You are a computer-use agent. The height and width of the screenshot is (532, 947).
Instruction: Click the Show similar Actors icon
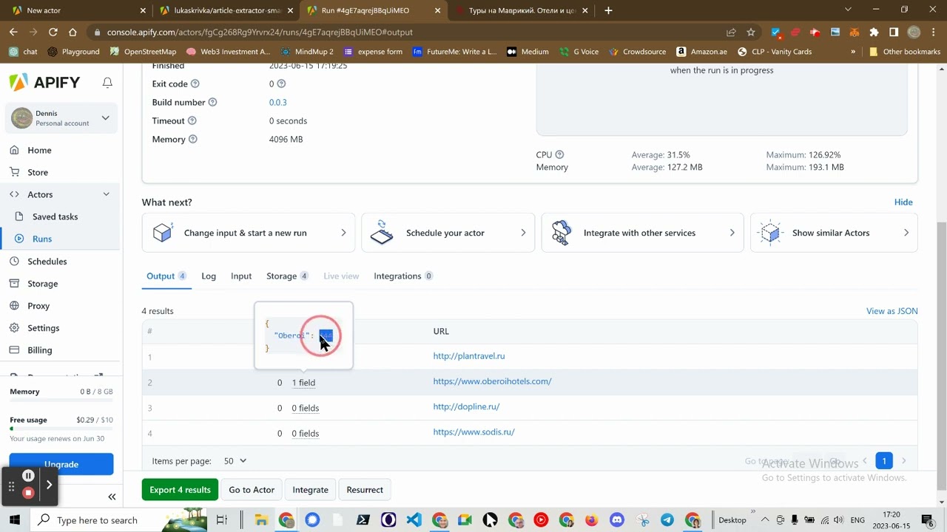[x=770, y=232]
